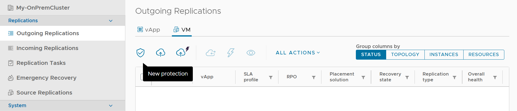This screenshot has width=517, height=111.
Task: Click the cloud with lightning bolt icon
Action: click(x=182, y=52)
